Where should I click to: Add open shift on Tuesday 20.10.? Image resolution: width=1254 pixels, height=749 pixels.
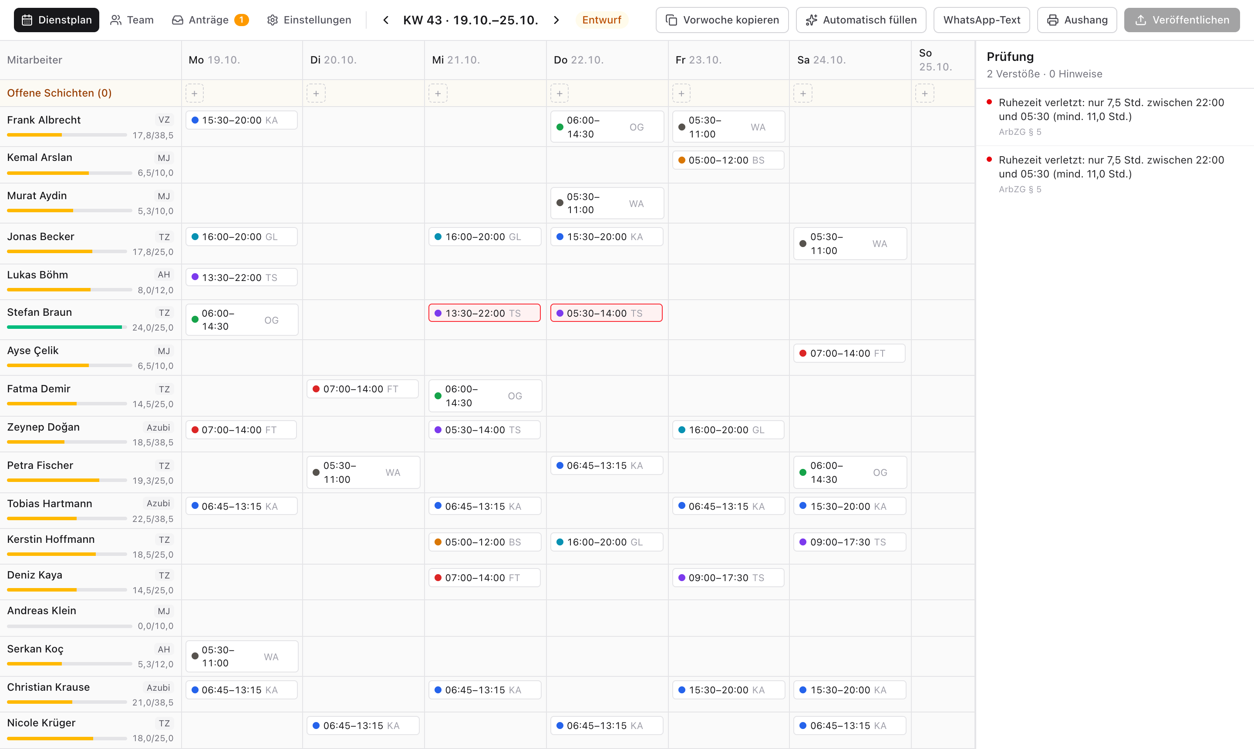[316, 94]
